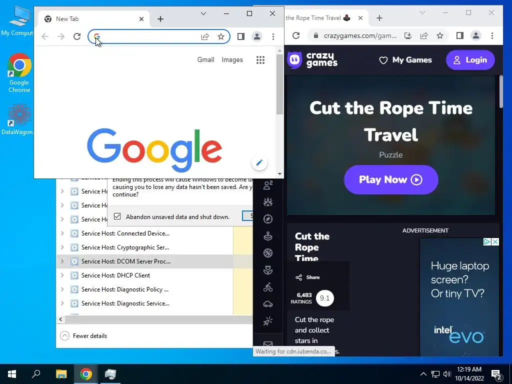Click Task Manager's horizontal scroll left arrow

[x=60, y=319]
